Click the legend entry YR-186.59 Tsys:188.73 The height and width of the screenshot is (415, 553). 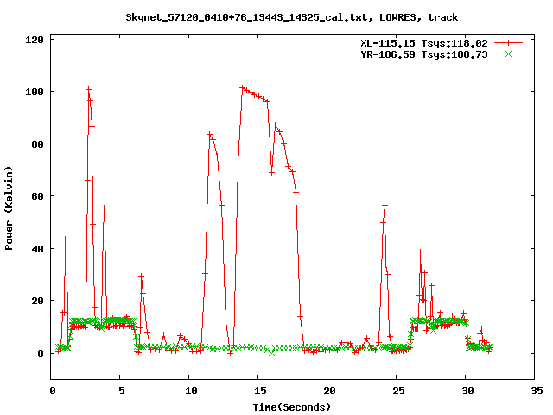(424, 54)
